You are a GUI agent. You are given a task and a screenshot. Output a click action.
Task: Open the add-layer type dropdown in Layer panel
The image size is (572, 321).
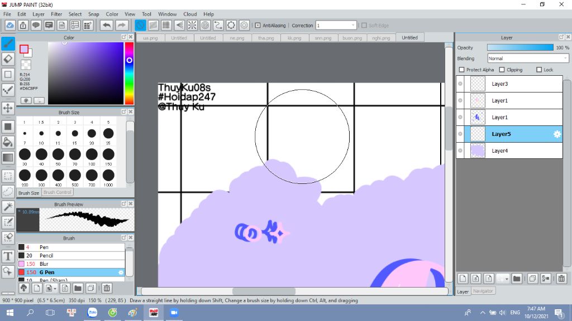click(507, 279)
